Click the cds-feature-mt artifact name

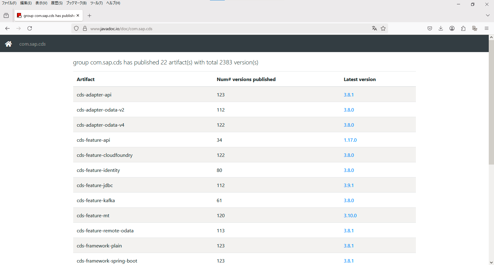[x=93, y=215]
